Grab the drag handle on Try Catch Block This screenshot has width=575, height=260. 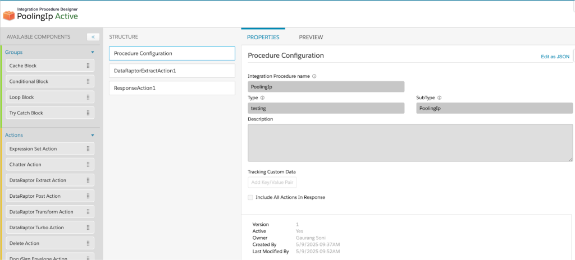click(88, 113)
